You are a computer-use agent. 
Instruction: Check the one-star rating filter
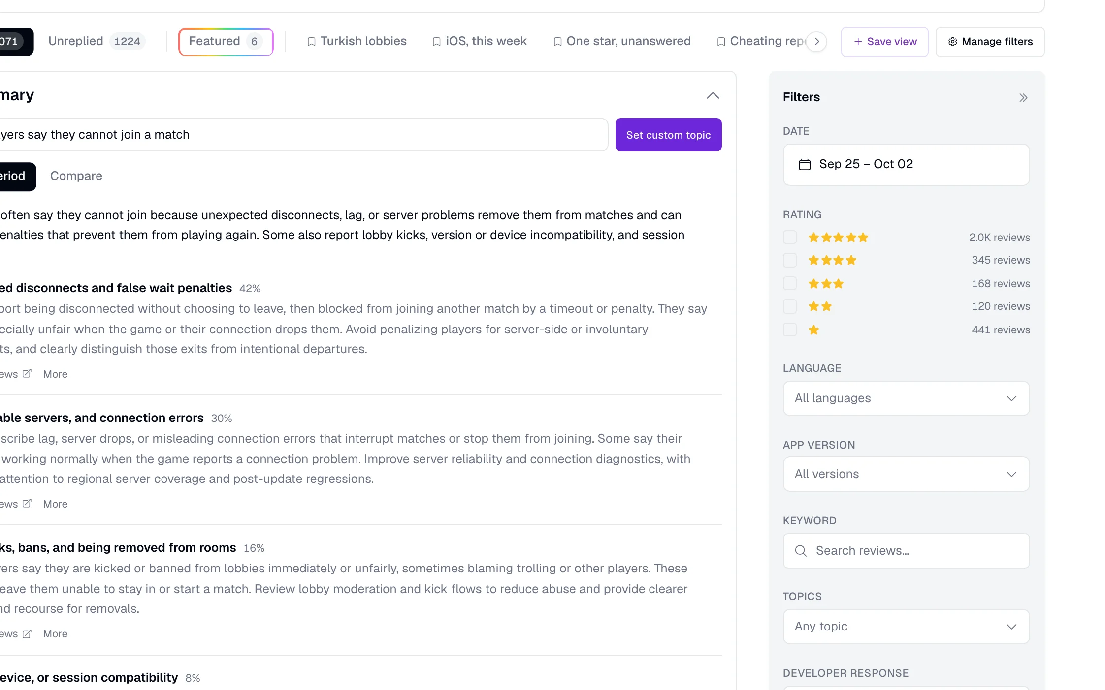[790, 330]
